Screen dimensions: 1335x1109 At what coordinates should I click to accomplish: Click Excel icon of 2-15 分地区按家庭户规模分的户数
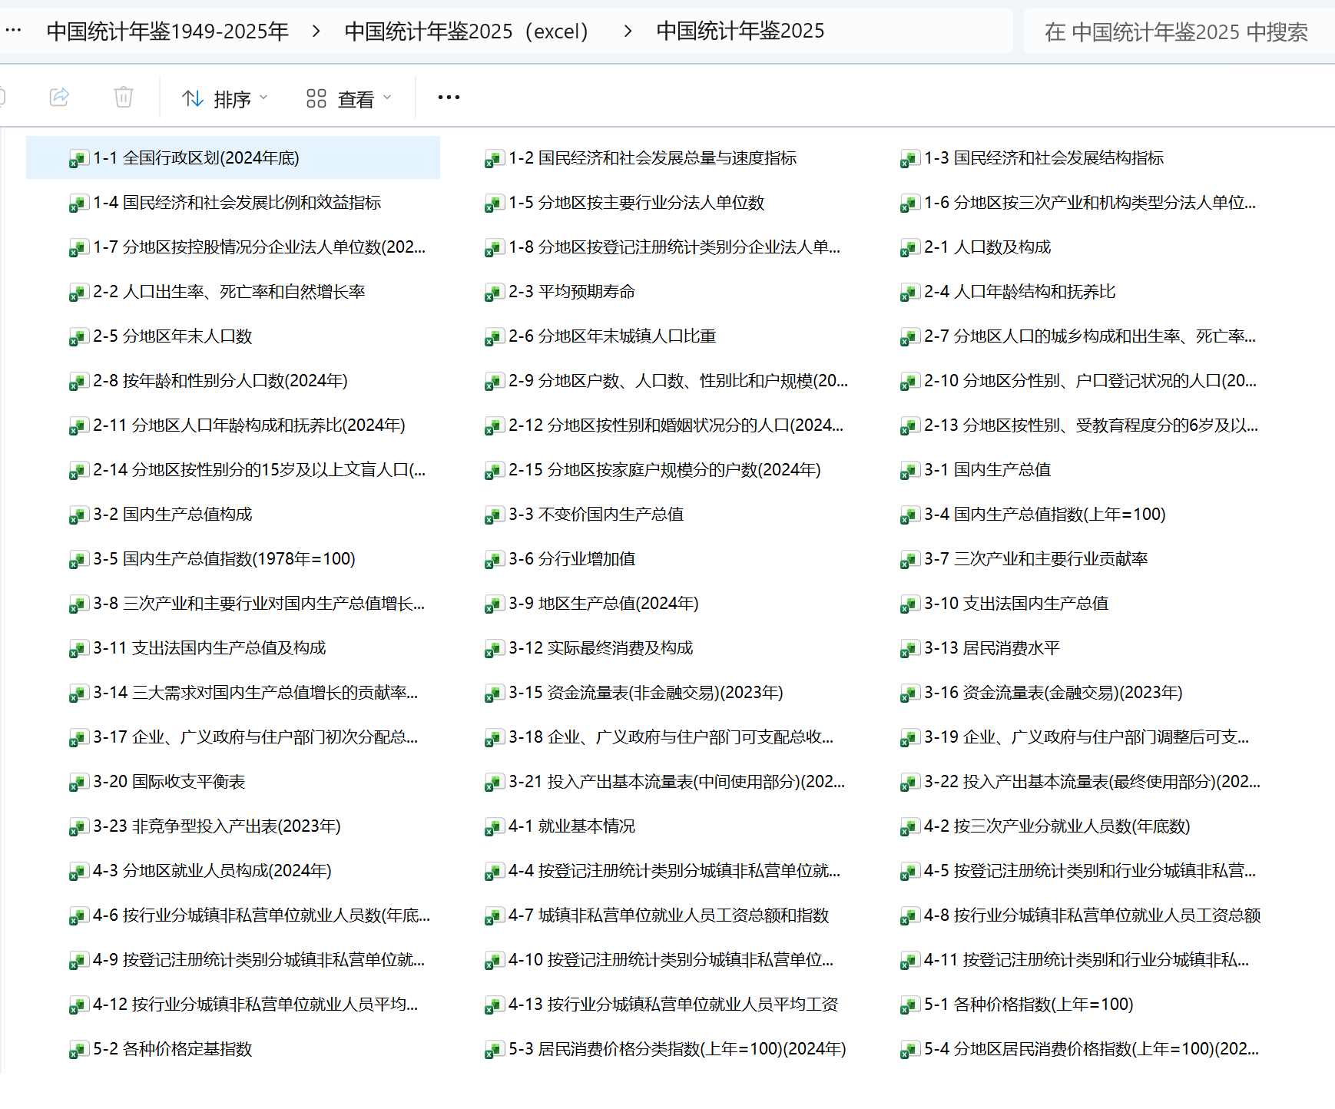(x=494, y=471)
